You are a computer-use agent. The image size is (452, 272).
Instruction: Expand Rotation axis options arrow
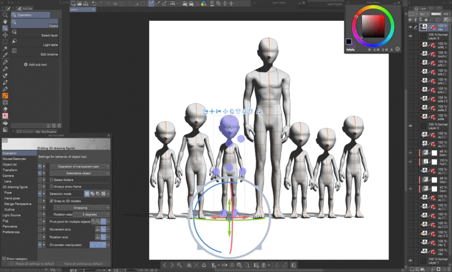(x=108, y=237)
